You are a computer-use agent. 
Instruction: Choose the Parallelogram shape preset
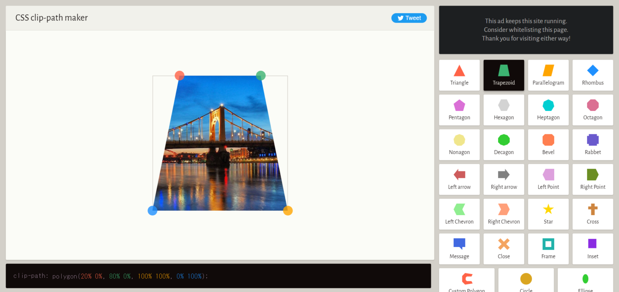pyautogui.click(x=548, y=75)
